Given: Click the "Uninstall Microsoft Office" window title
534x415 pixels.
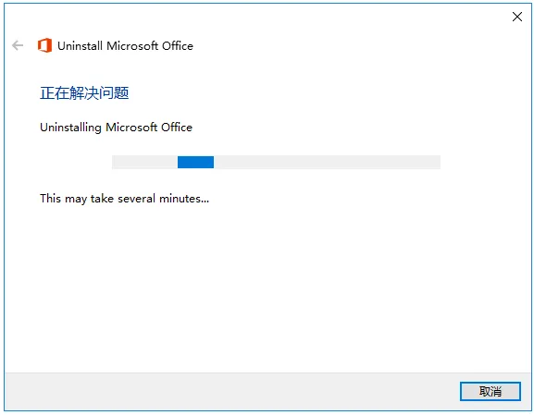Looking at the screenshot, I should pyautogui.click(x=125, y=46).
